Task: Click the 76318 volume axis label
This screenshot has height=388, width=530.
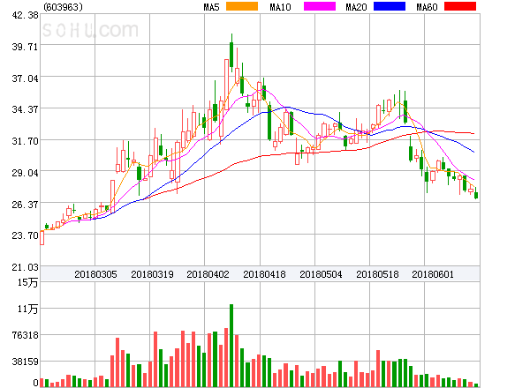Action: pos(26,335)
